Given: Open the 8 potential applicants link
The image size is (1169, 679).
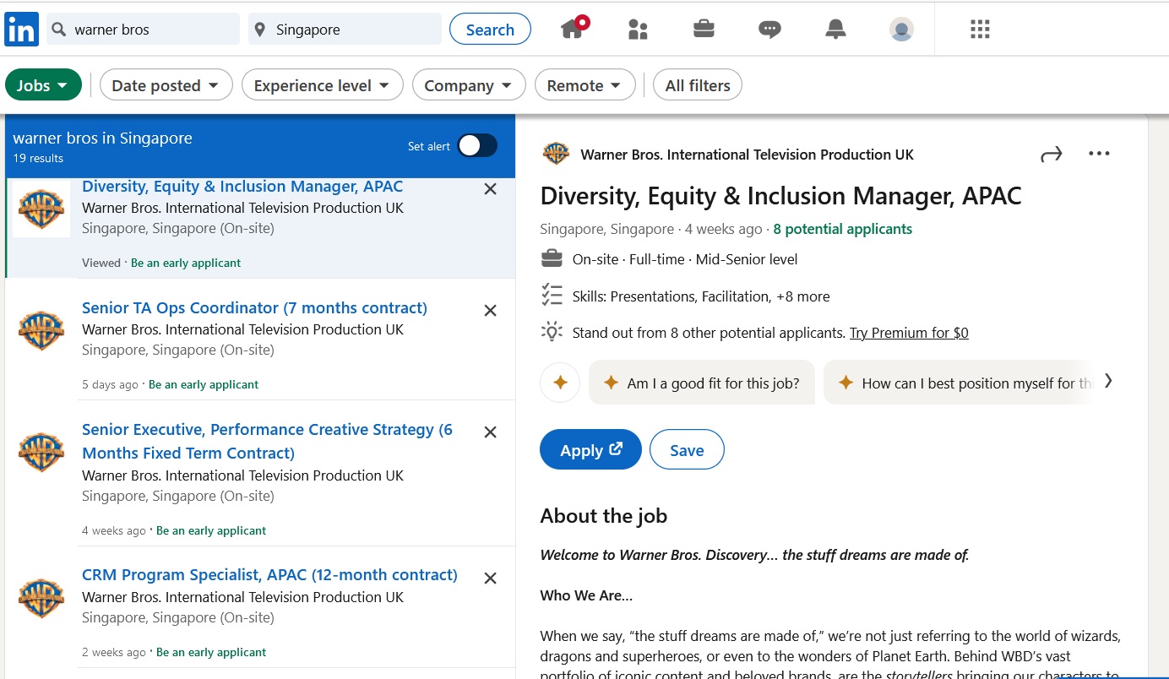Looking at the screenshot, I should (x=843, y=229).
